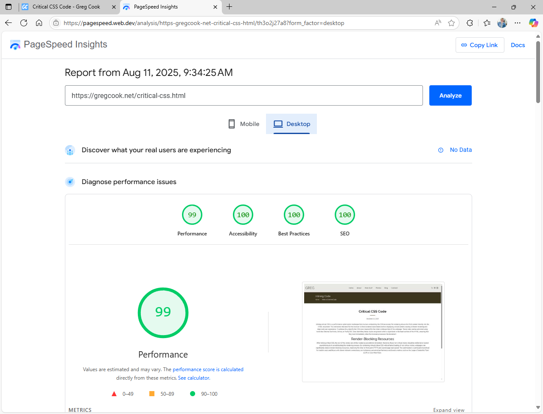Click the METRICS section label
Screen dimensions: 543x414
coord(80,410)
